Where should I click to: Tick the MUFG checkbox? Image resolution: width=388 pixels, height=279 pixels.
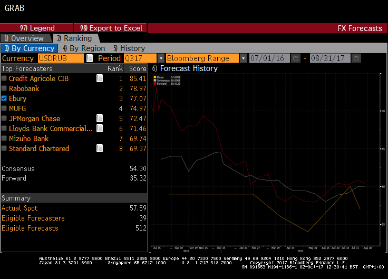4,108
